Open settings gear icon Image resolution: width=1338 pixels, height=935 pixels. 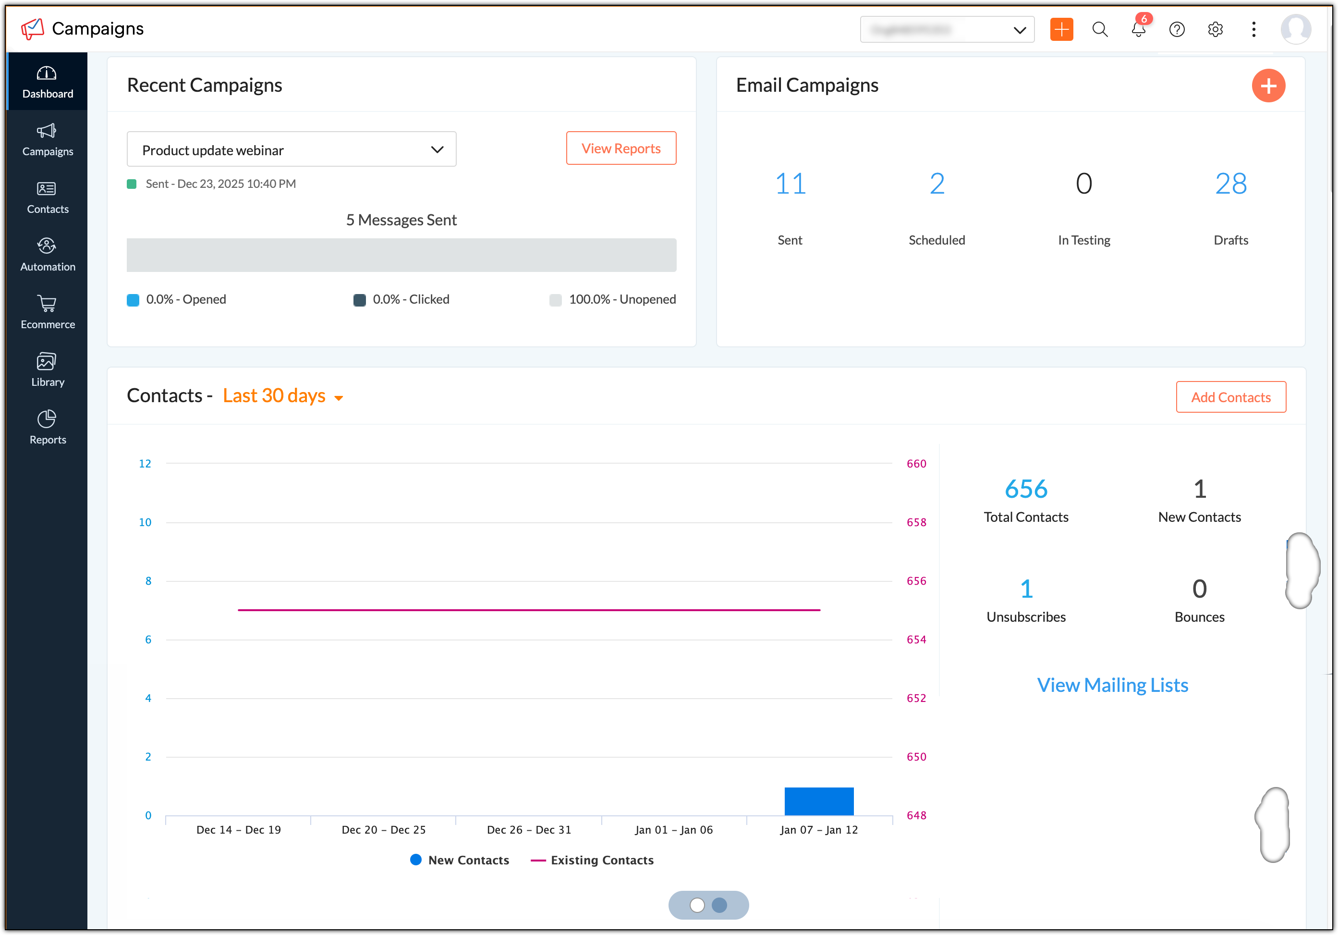click(1215, 30)
